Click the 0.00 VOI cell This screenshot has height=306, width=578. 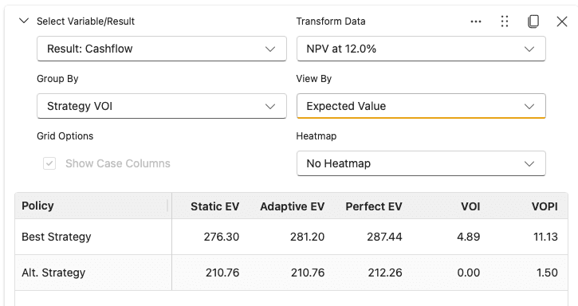point(469,273)
